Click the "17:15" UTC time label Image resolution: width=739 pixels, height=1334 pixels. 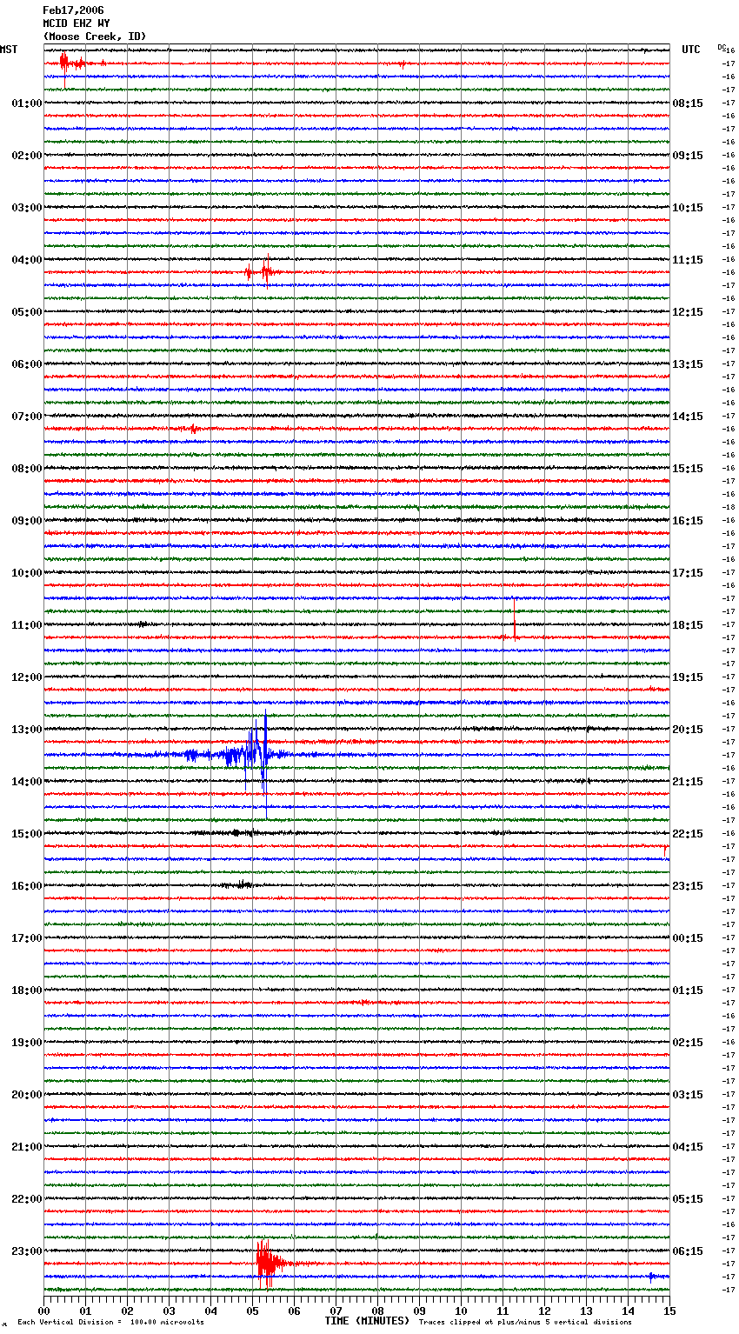pyautogui.click(x=688, y=573)
